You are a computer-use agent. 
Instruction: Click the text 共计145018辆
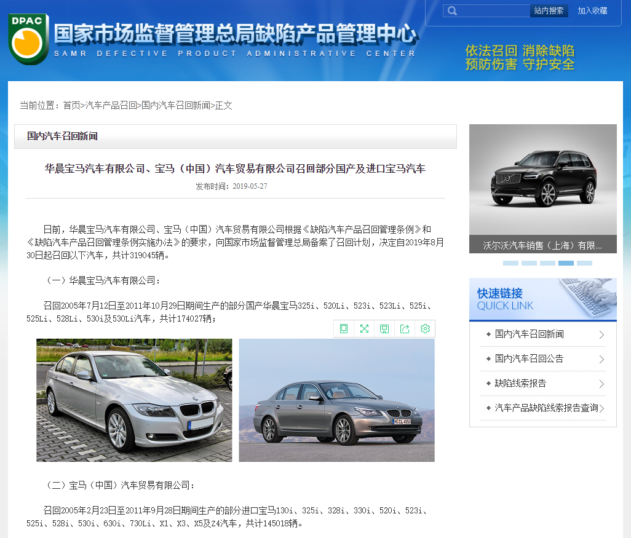[x=271, y=523]
